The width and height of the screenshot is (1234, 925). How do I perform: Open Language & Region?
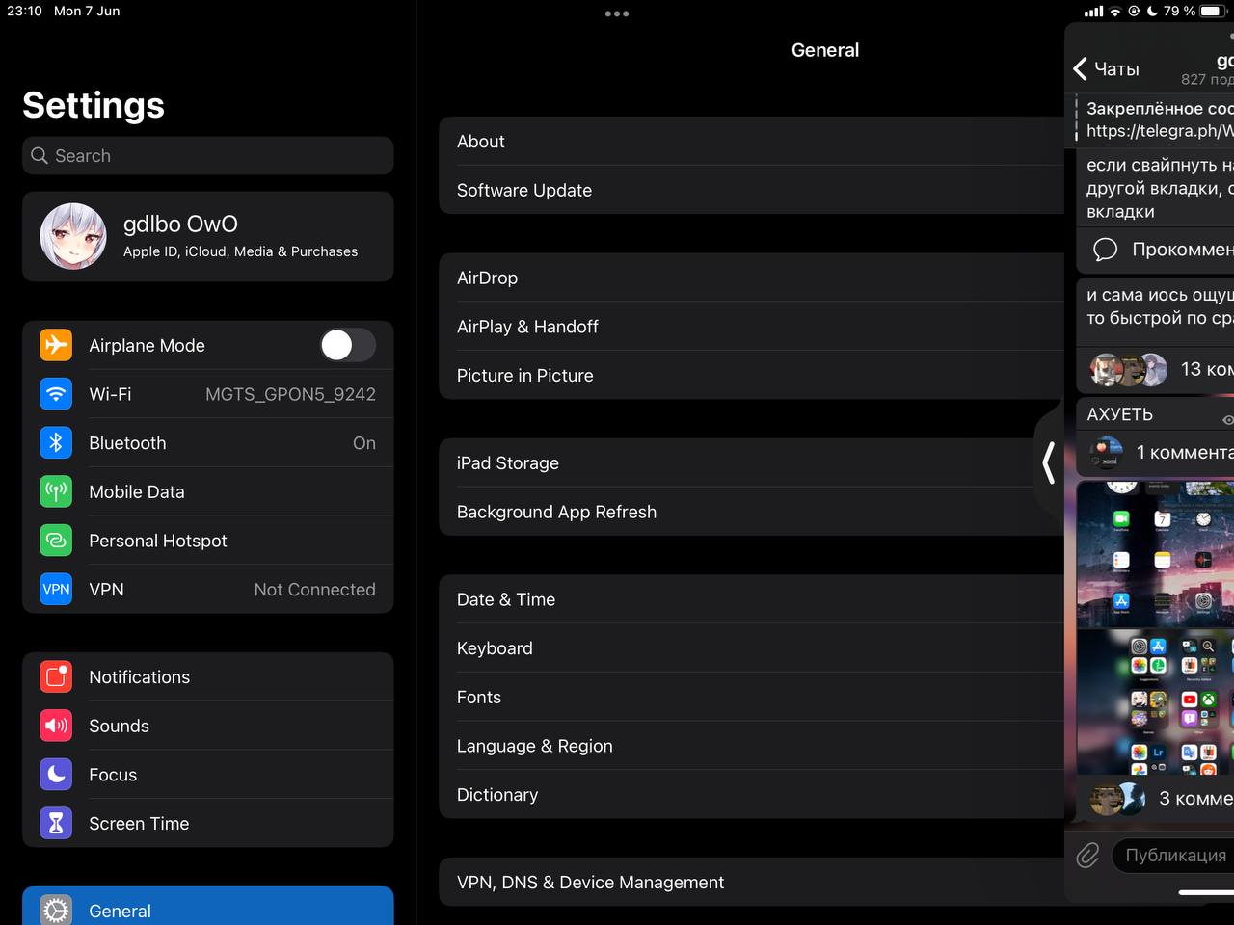tap(752, 746)
